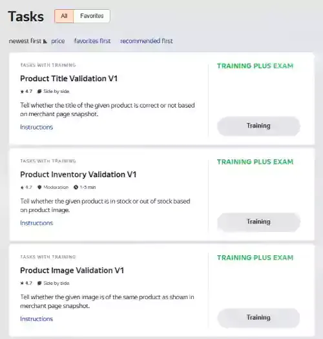Click the Side by side icon under Product Title Validation
This screenshot has width=323, height=339.
[x=39, y=92]
